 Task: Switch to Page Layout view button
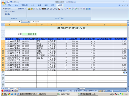pyautogui.click(x=102, y=91)
